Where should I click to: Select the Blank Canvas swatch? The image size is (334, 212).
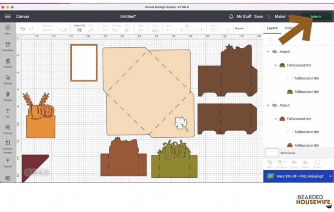272,153
